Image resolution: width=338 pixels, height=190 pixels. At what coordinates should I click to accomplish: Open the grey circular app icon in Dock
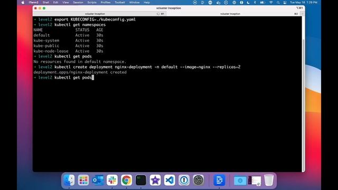[199, 180]
